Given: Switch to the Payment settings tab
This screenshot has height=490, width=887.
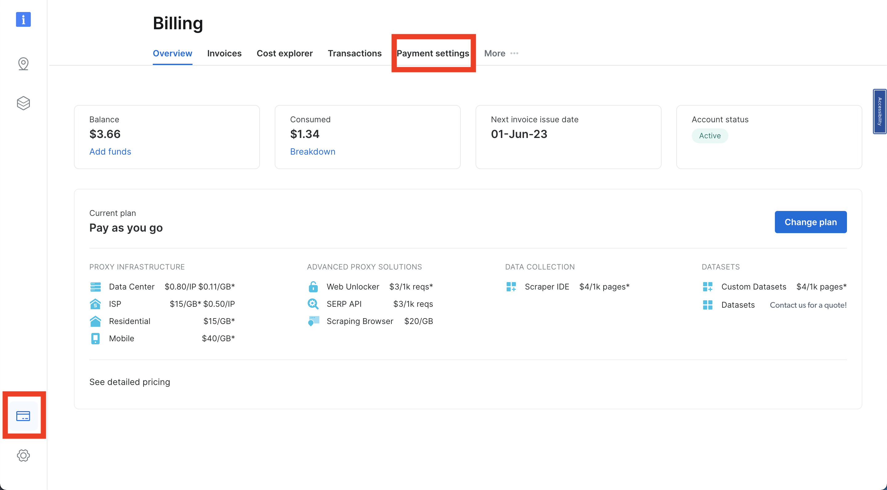Looking at the screenshot, I should click(x=433, y=53).
